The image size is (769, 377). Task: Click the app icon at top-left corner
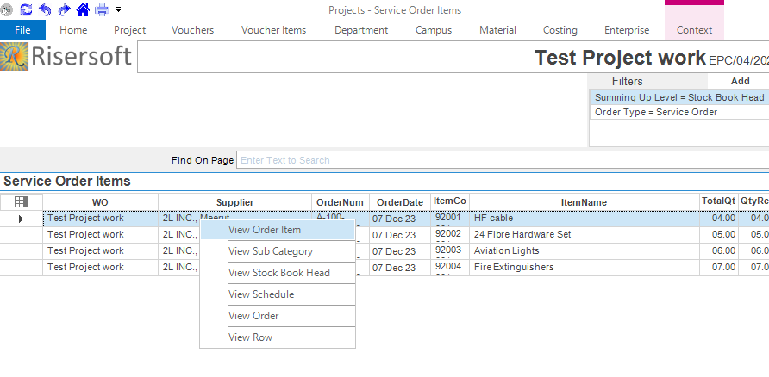pyautogui.click(x=7, y=9)
